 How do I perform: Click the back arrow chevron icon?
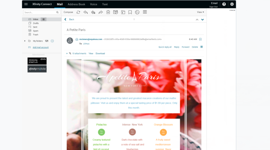coord(65,19)
